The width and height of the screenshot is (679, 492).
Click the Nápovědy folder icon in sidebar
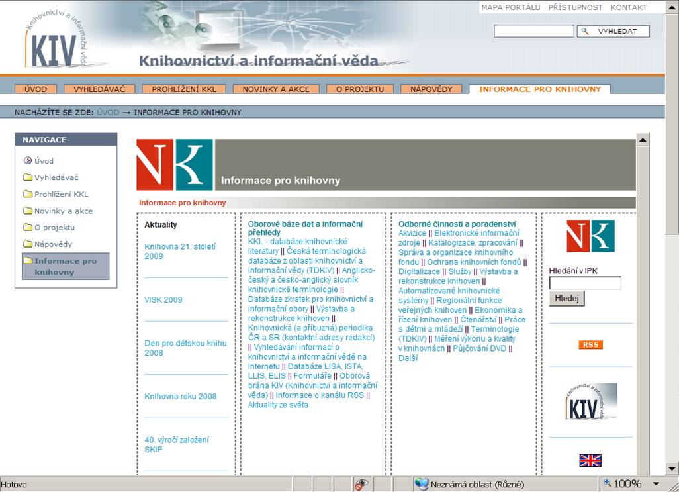[28, 244]
